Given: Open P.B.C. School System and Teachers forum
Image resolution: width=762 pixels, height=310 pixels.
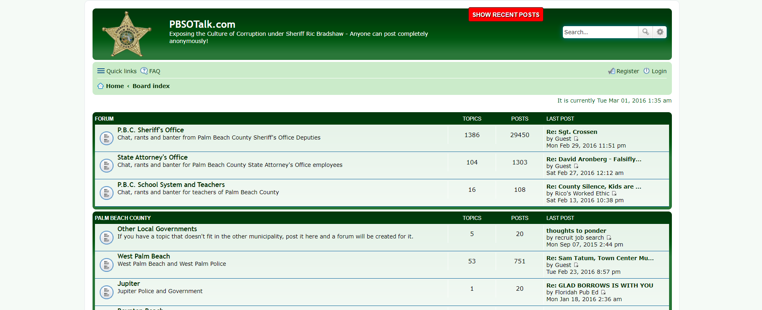Looking at the screenshot, I should pyautogui.click(x=171, y=185).
